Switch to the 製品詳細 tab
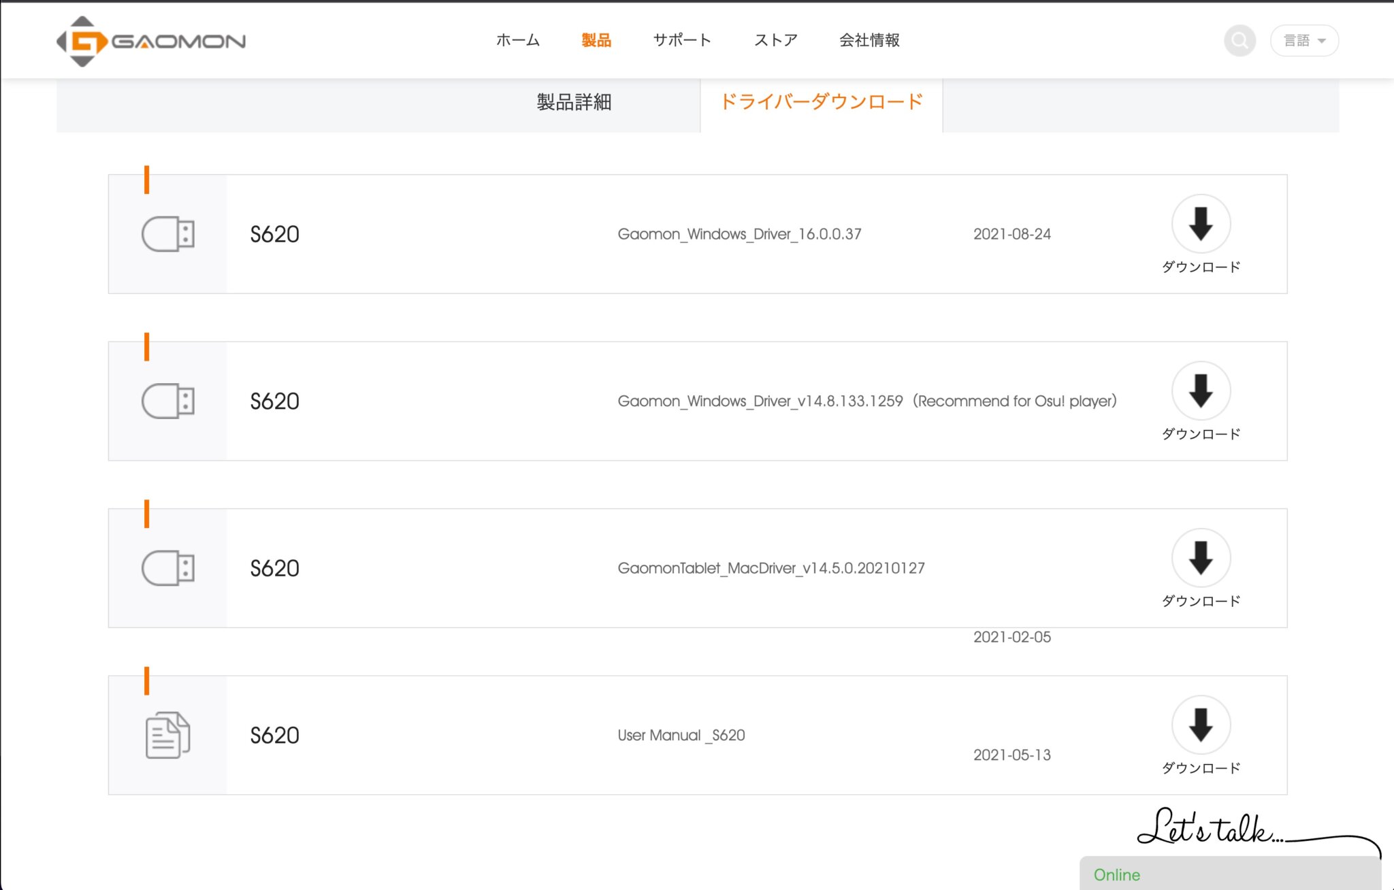The width and height of the screenshot is (1394, 890). [574, 102]
